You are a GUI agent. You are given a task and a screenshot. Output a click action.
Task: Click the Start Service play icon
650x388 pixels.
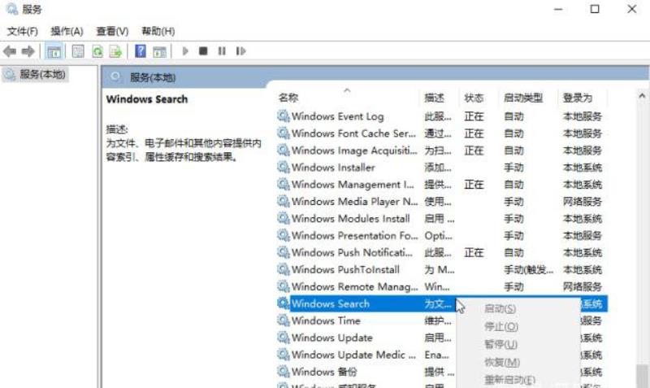click(185, 51)
